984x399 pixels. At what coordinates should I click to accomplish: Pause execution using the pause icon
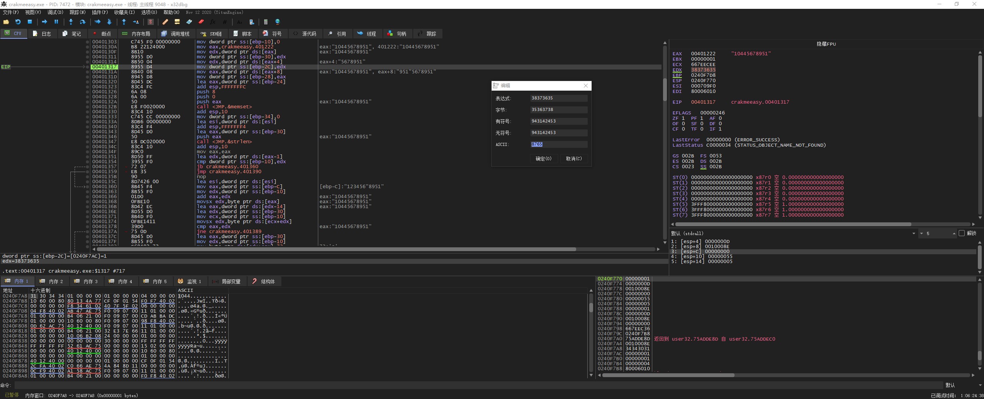tap(56, 22)
